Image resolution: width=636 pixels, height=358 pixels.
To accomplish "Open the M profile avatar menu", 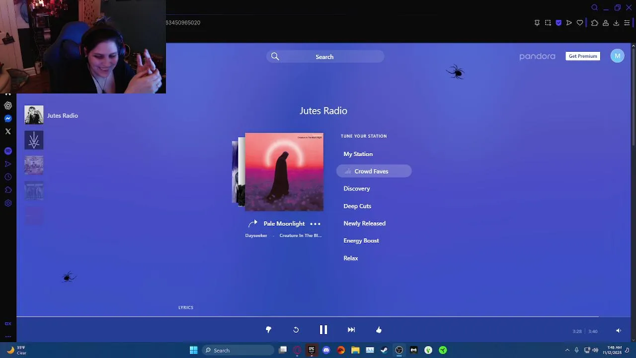I will point(617,56).
